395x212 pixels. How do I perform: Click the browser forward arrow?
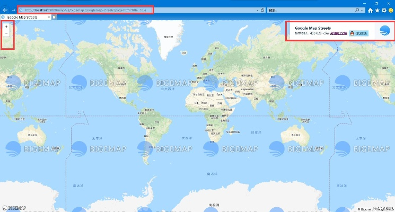pos(14,10)
